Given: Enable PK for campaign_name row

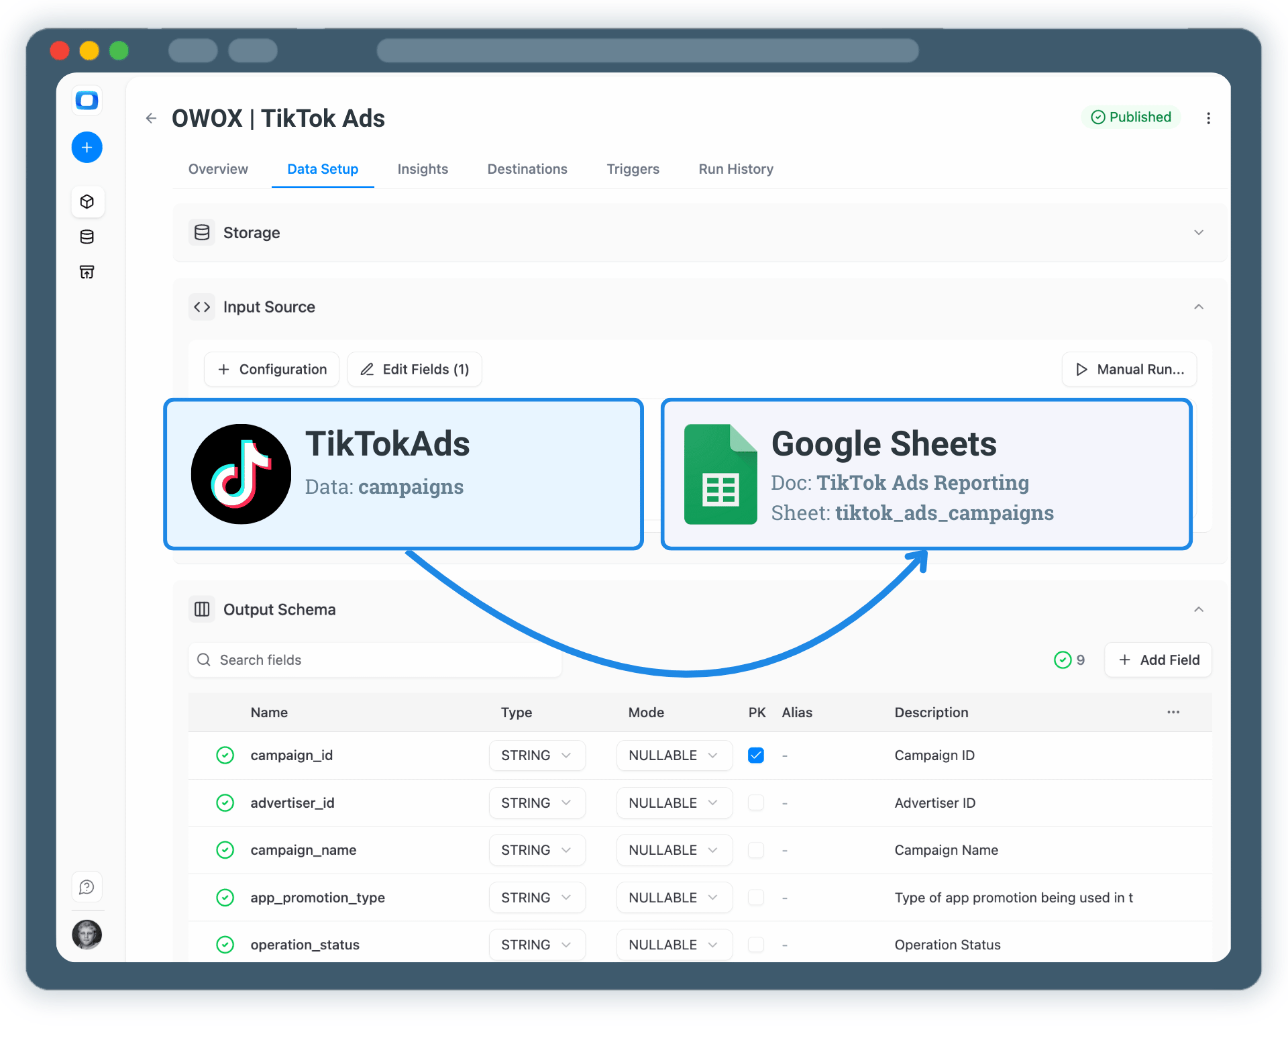Looking at the screenshot, I should pyautogui.click(x=756, y=850).
